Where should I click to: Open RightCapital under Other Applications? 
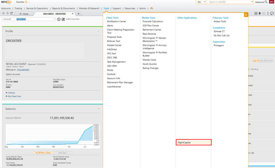pos(193,143)
